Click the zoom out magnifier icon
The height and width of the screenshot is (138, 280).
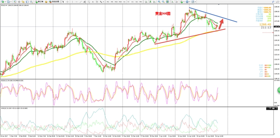[x=163, y=2]
